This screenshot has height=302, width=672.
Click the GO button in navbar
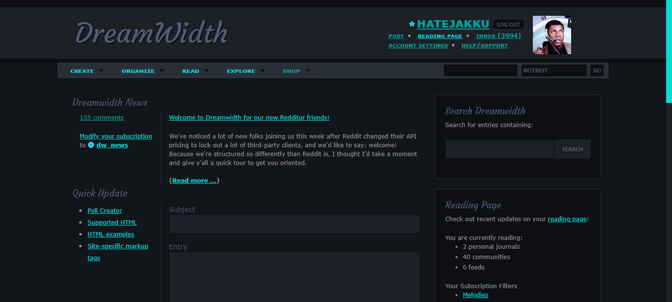(597, 70)
